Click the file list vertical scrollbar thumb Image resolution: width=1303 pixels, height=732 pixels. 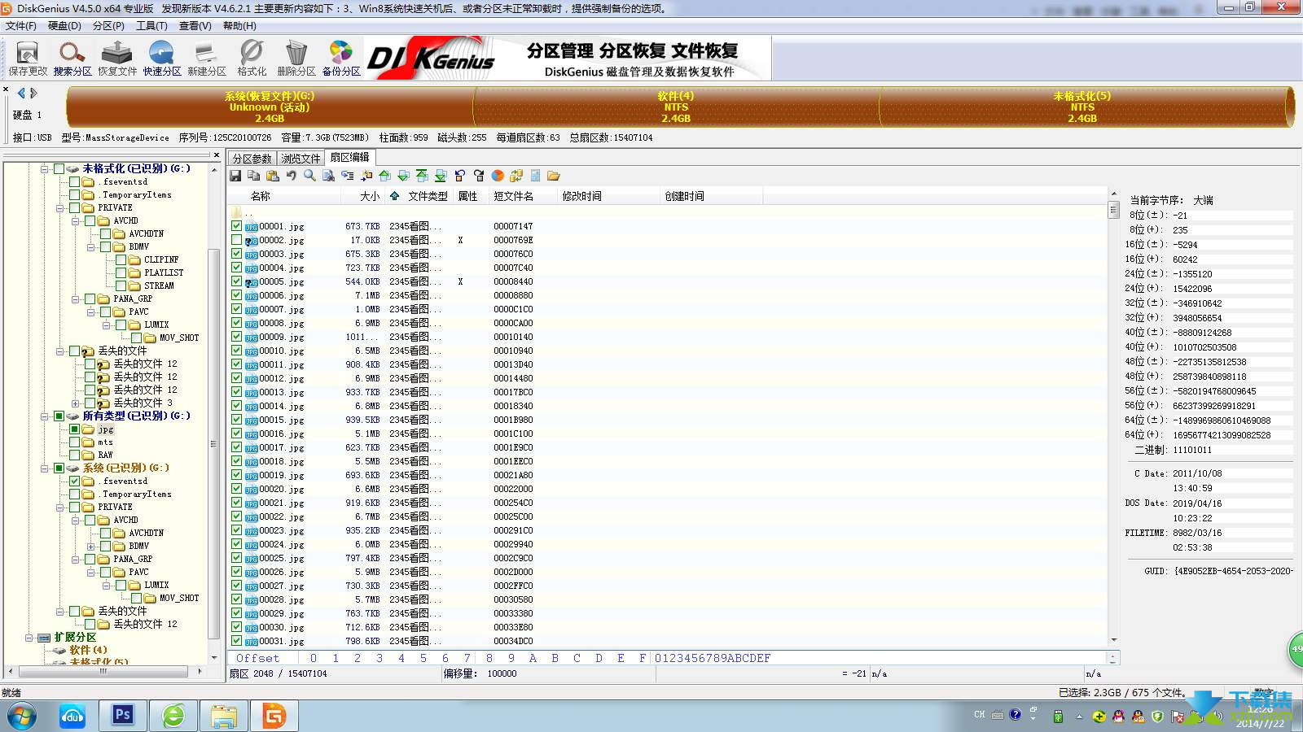[x=1113, y=209]
